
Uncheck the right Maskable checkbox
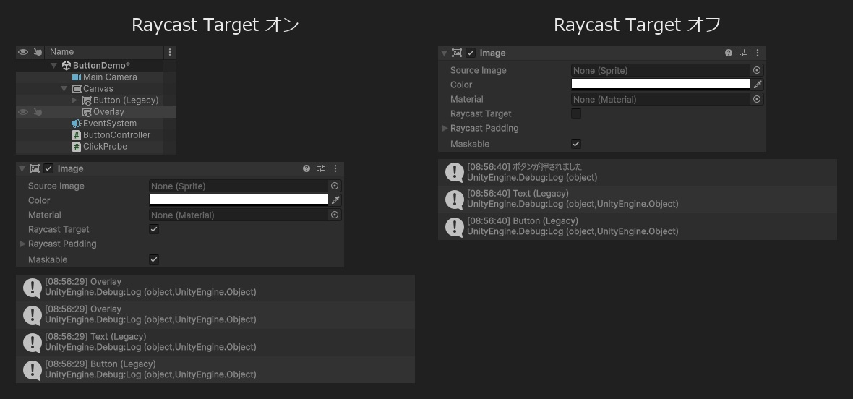pos(576,144)
